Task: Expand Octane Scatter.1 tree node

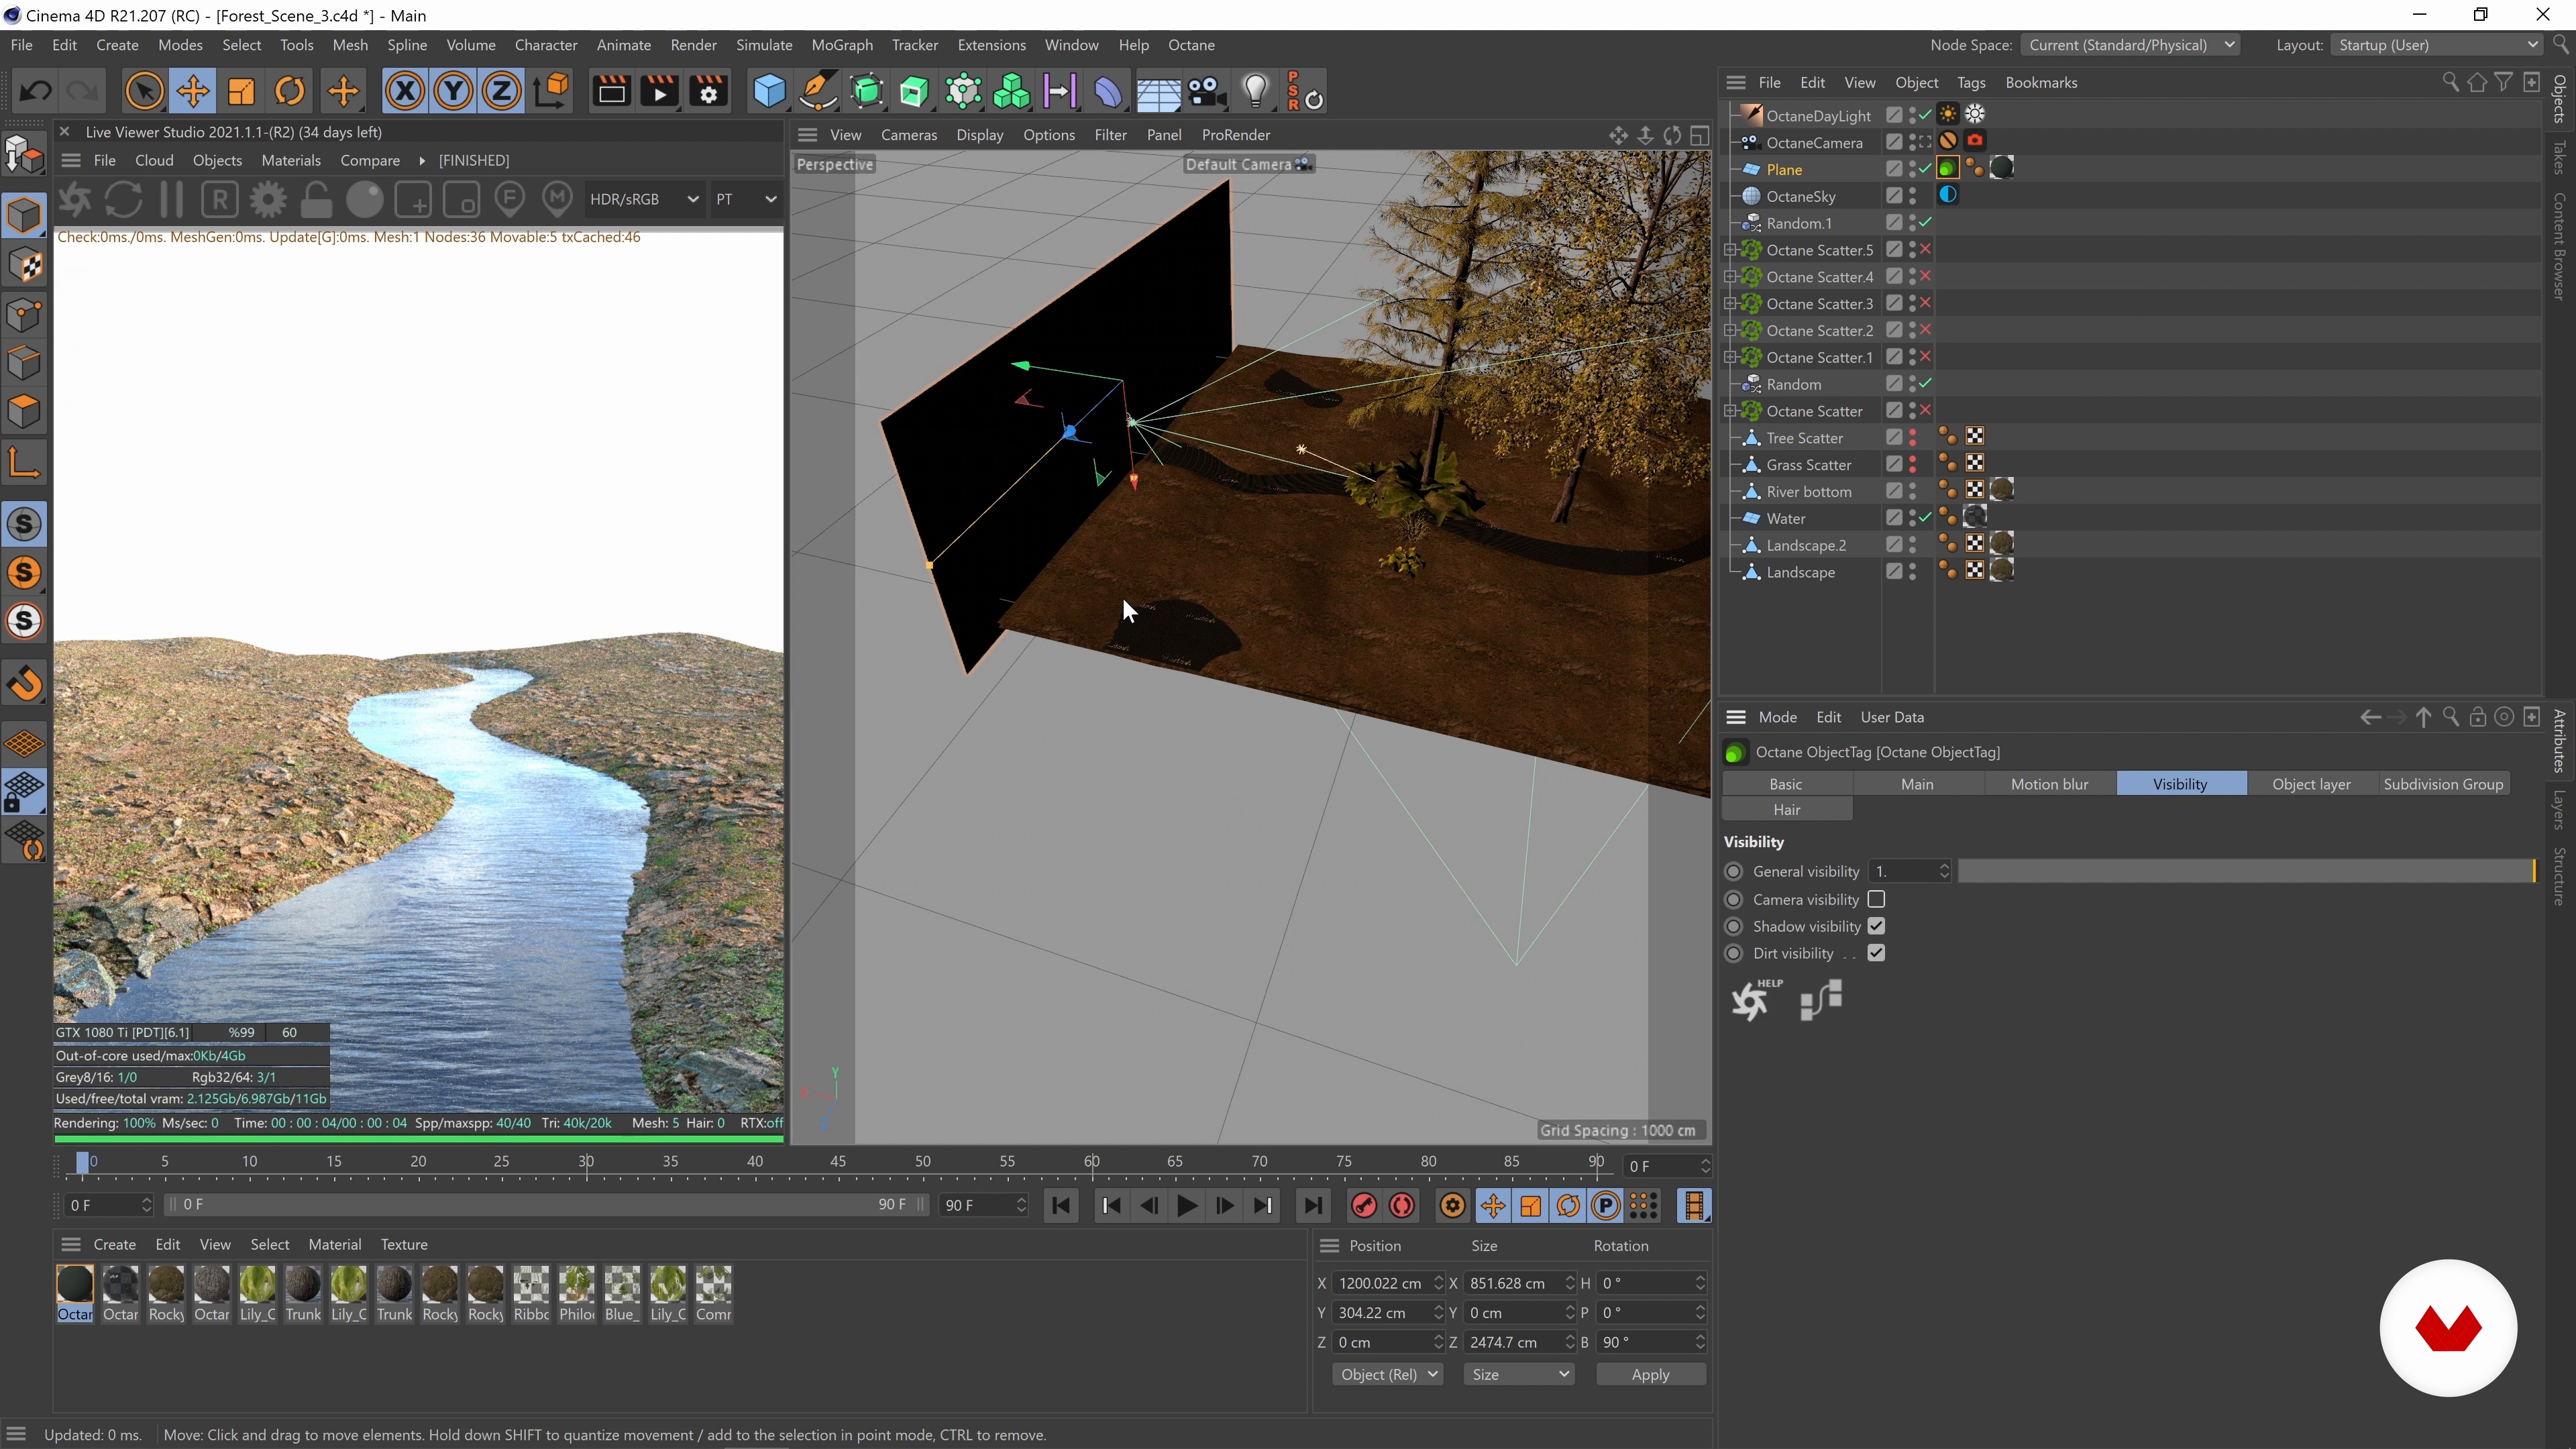Action: 1729,357
